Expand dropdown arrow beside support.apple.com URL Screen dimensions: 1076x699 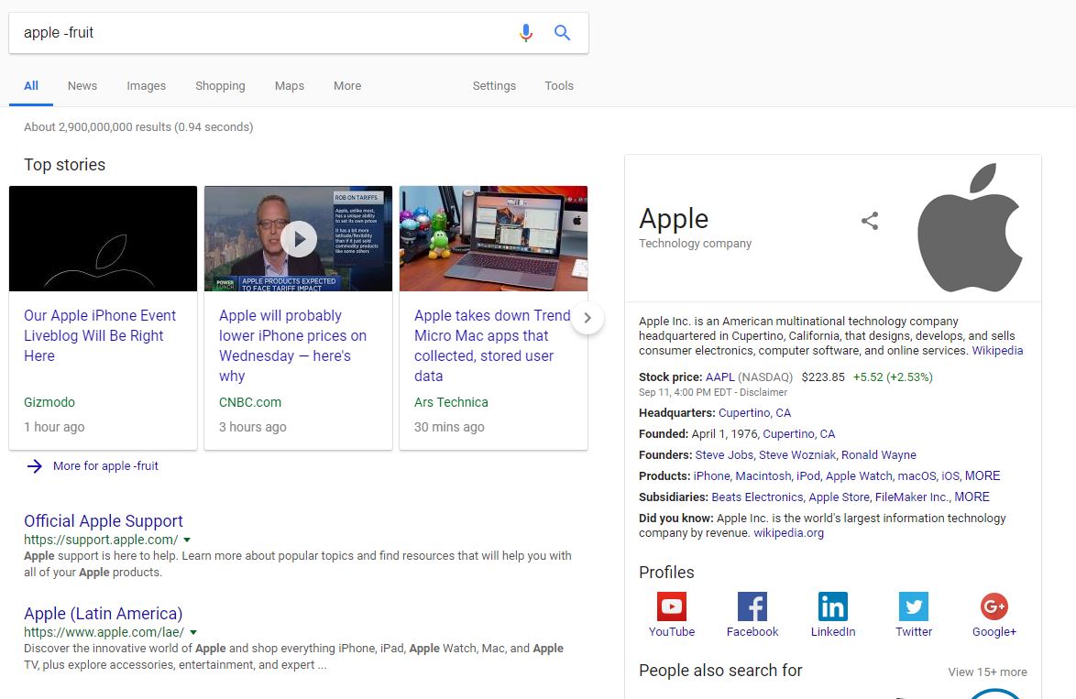pyautogui.click(x=187, y=540)
